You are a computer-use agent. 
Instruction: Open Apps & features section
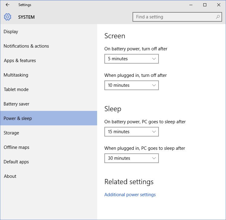[x=20, y=61]
